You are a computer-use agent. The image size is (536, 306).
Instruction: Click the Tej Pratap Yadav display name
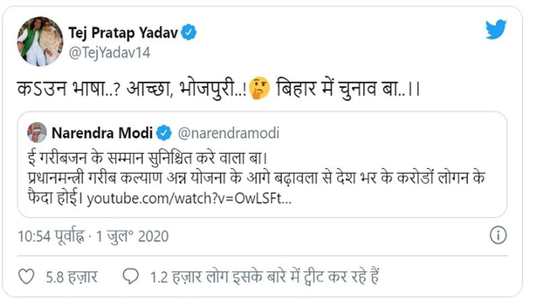click(x=123, y=33)
